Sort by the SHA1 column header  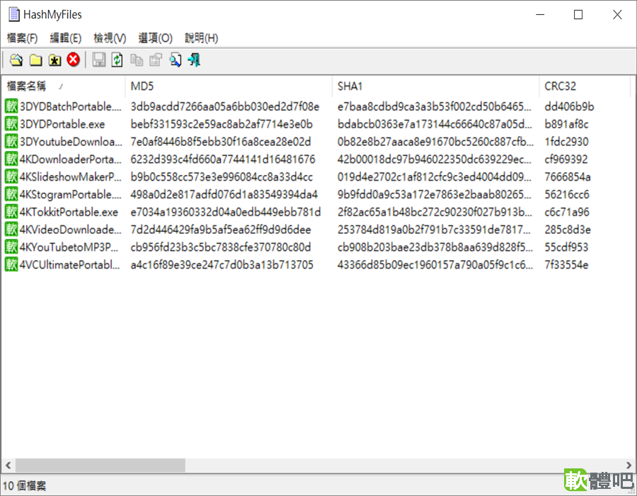click(435, 86)
